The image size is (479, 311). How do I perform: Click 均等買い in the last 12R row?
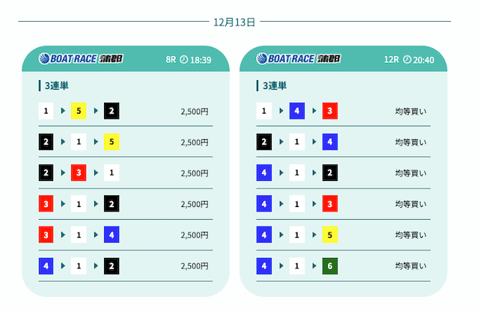[x=411, y=265]
